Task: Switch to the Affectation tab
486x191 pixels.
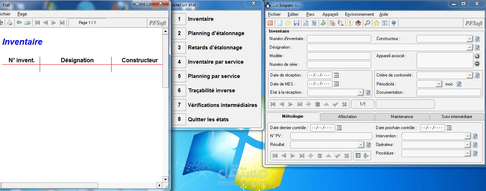Action: pos(347,117)
